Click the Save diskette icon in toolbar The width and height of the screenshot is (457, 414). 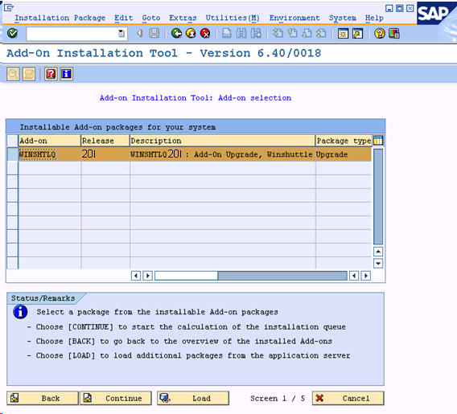[154, 34]
